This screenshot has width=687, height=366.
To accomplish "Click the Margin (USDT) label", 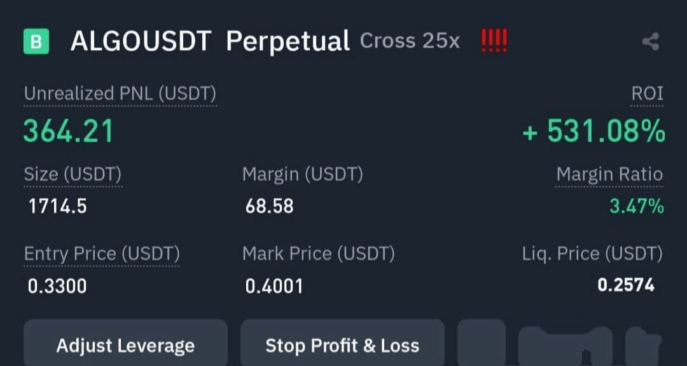I will tap(302, 174).
